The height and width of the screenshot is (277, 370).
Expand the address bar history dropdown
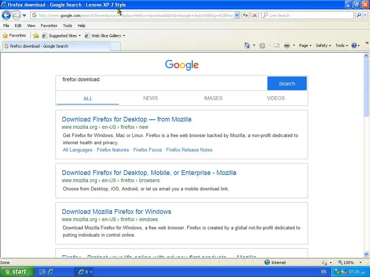click(237, 15)
